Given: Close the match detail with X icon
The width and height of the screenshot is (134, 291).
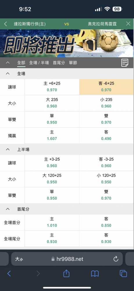Looking at the screenshot, I should coord(128,24).
